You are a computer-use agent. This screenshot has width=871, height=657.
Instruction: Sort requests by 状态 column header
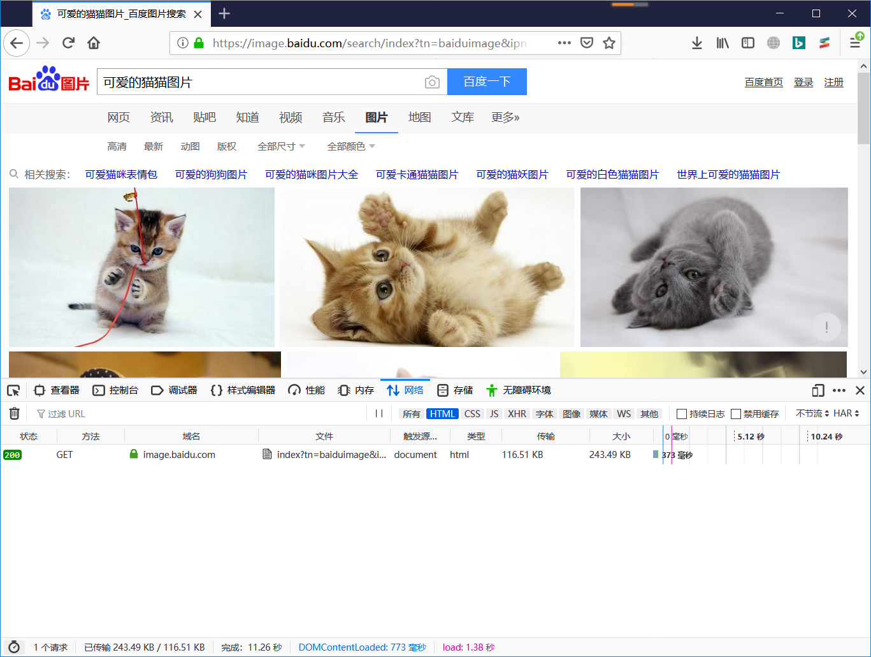[29, 436]
